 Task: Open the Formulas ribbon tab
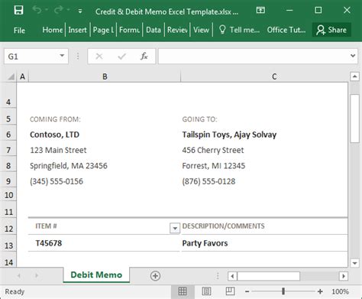tap(129, 30)
